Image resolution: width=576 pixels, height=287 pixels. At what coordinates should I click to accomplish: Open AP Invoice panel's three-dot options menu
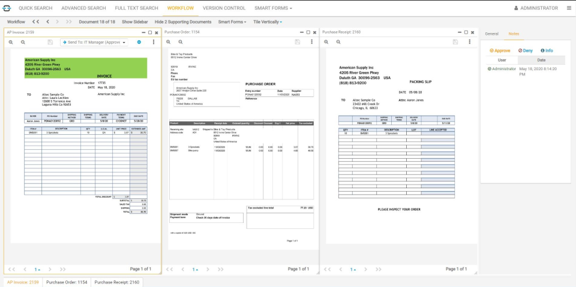click(x=154, y=42)
